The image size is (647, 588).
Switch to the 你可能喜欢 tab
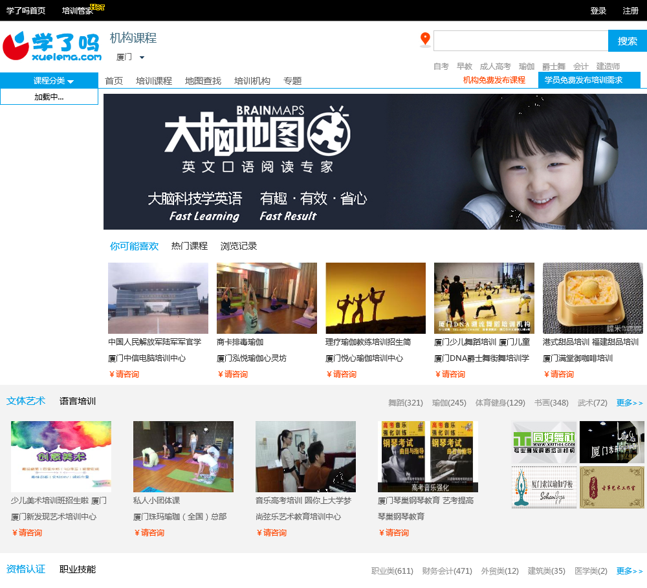click(x=134, y=246)
